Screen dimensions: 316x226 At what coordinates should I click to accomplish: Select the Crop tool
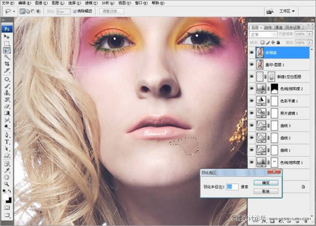[7, 64]
